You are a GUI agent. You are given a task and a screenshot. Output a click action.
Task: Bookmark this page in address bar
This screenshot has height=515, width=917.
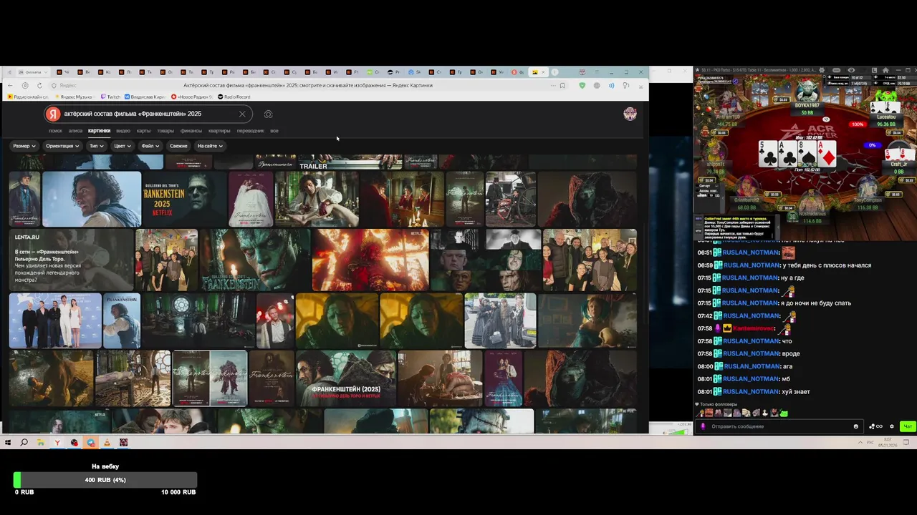click(x=562, y=86)
